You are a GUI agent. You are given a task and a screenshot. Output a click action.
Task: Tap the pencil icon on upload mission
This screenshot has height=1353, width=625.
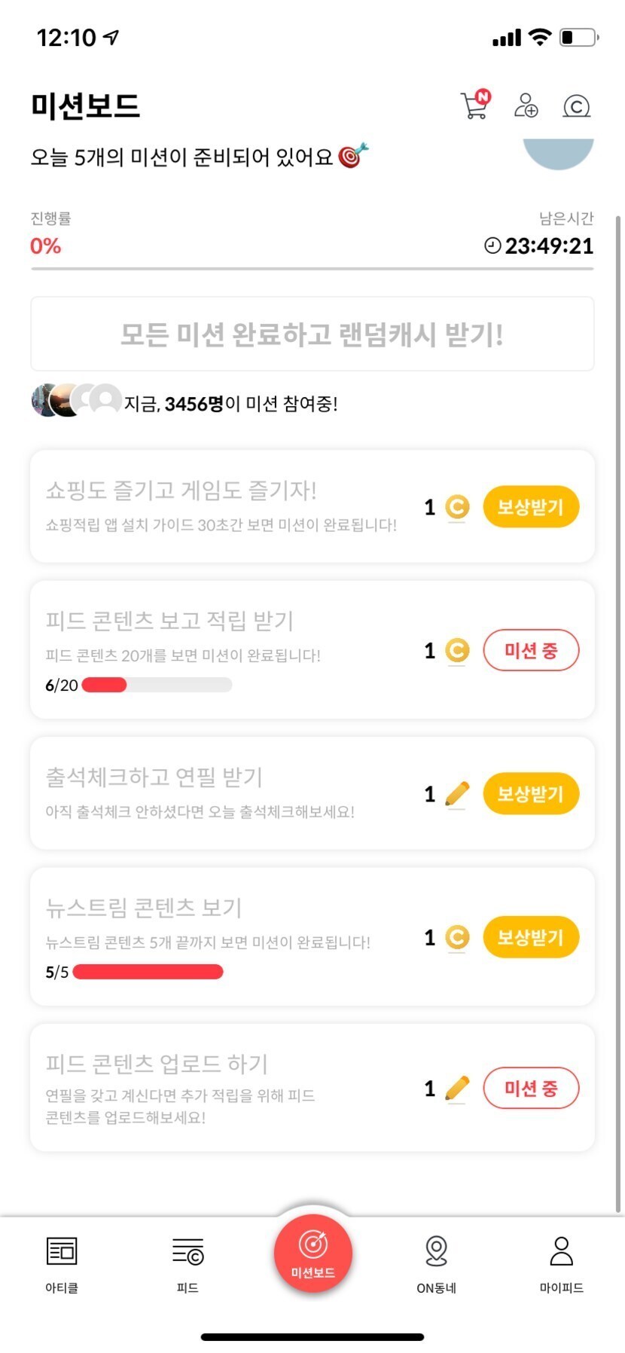[x=457, y=1089]
